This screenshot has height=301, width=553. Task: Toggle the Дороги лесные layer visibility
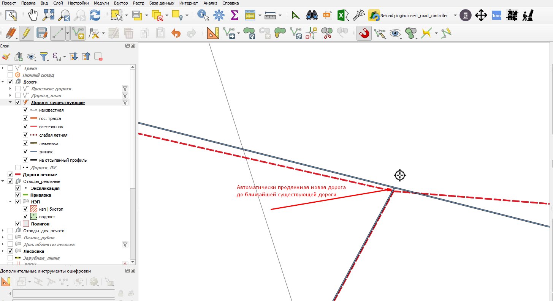[x=10, y=175]
